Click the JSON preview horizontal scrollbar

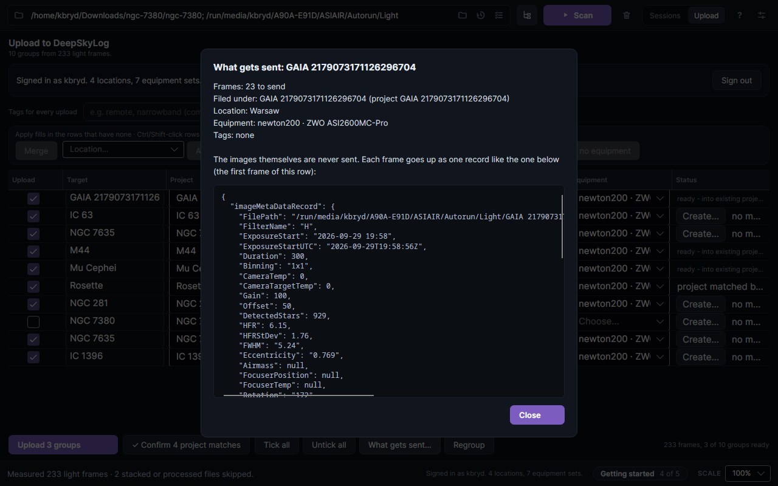298,395
